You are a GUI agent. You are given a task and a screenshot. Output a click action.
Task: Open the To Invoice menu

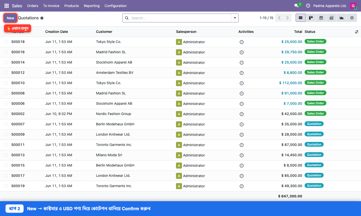coord(51,6)
